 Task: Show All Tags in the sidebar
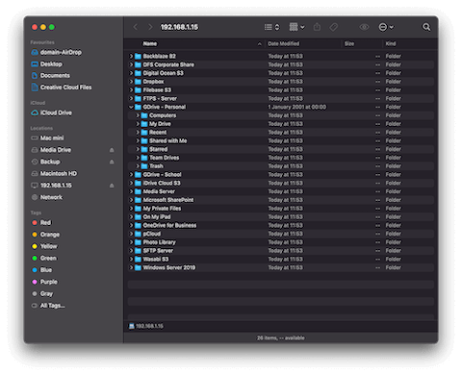(x=48, y=306)
